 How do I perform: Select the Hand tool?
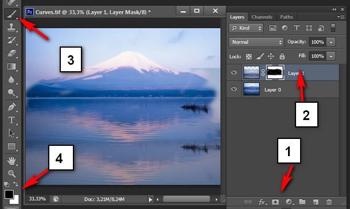(11, 161)
